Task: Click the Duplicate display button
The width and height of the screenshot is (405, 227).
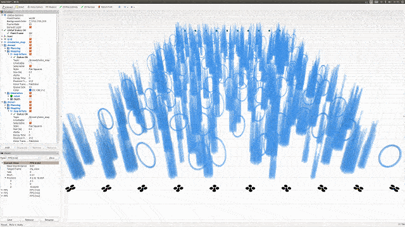Action: coord(22,148)
